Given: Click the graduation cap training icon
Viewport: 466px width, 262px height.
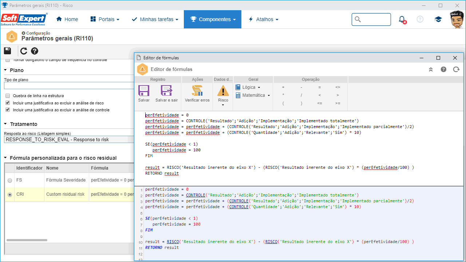Looking at the screenshot, I should 438,19.
